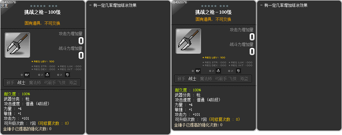The height and width of the screenshot is (135, 342).
Task: Click the shield icon in first tooltip
Action: point(67,75)
